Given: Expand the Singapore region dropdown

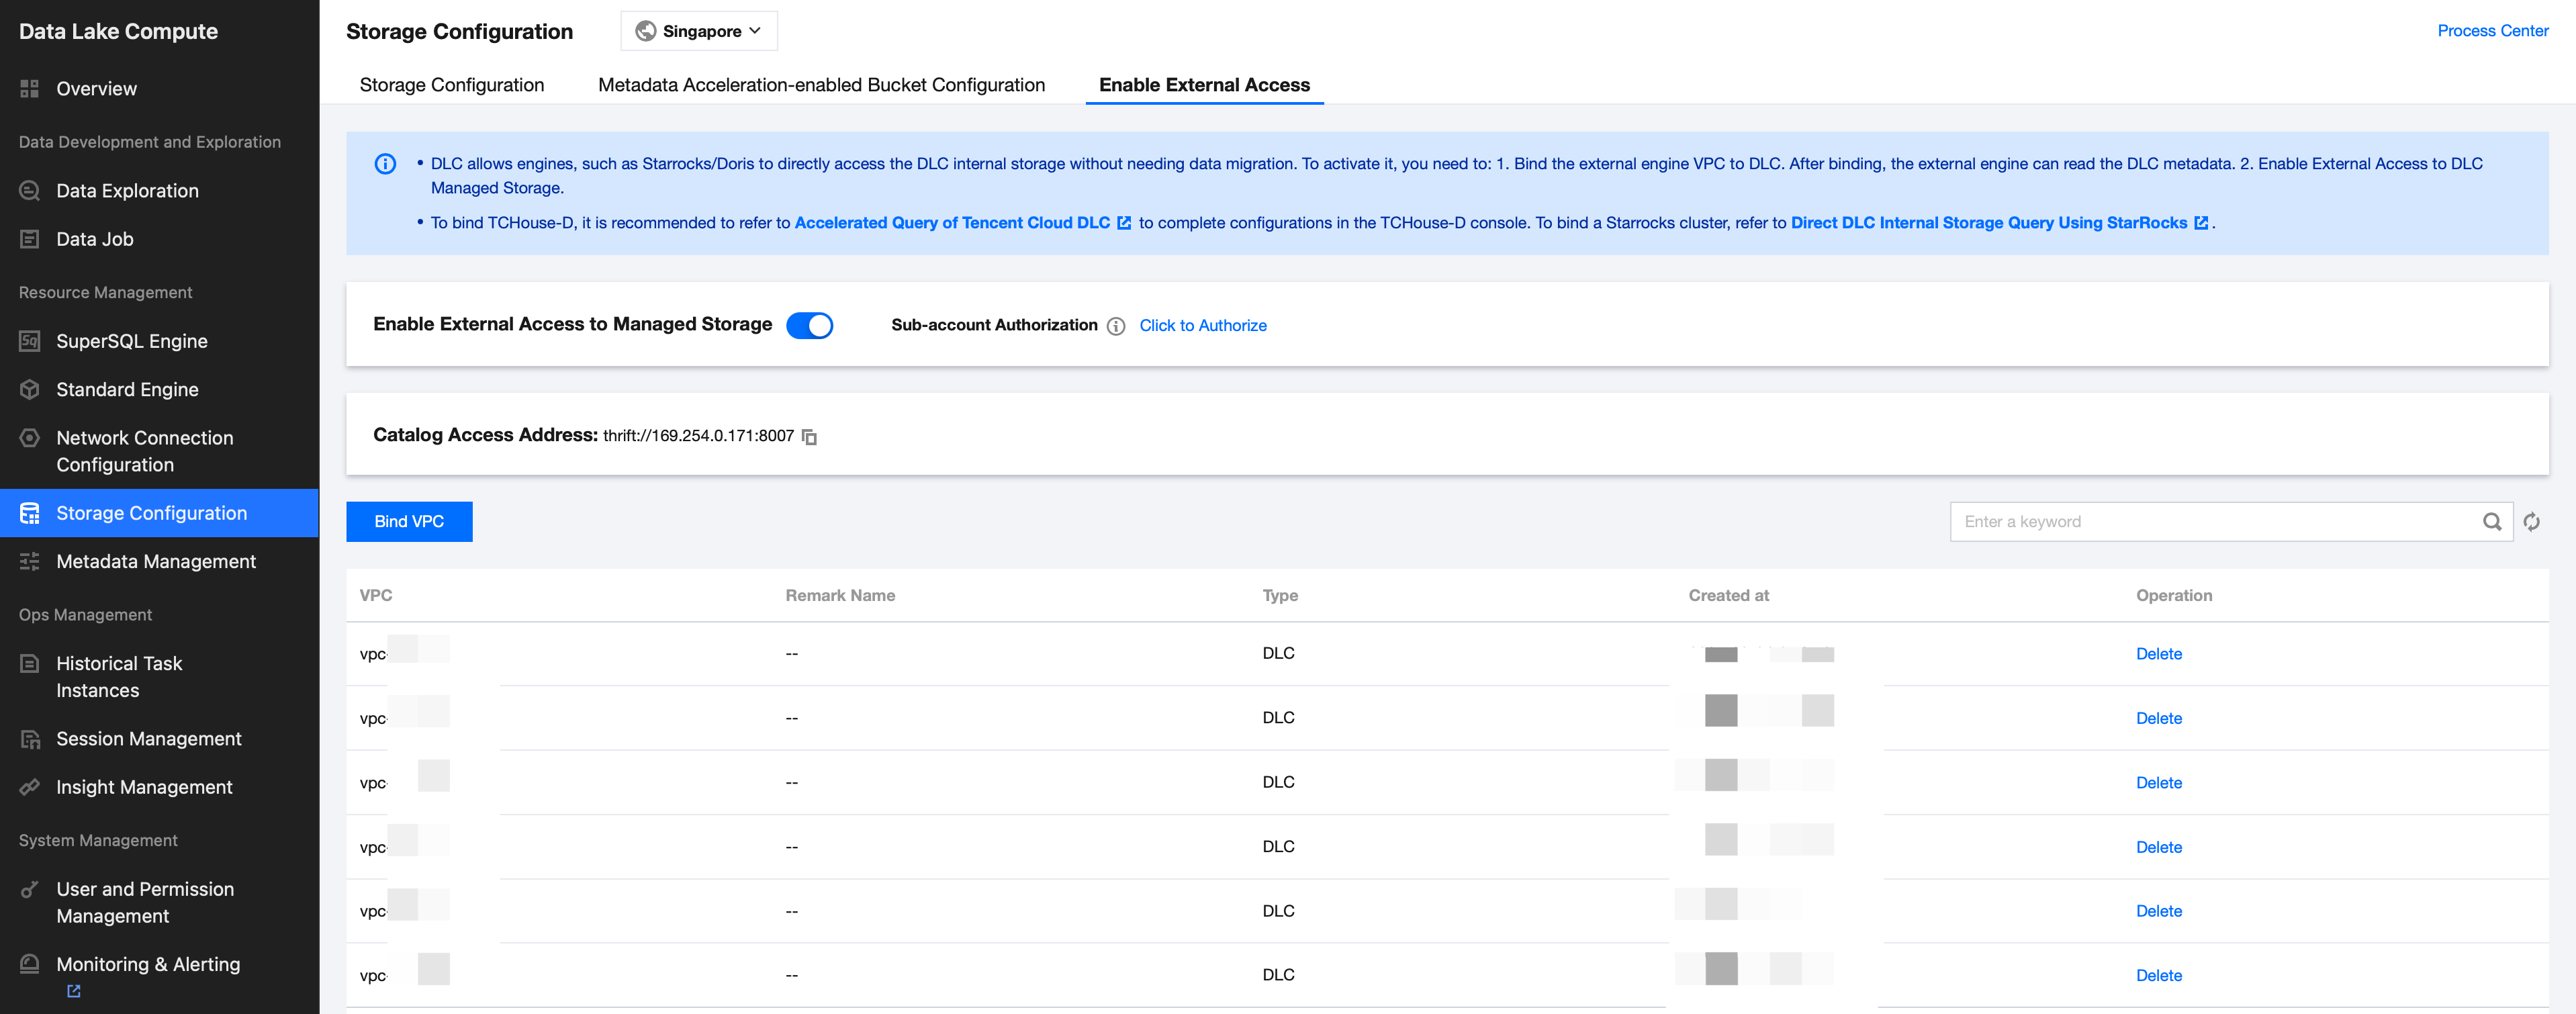Looking at the screenshot, I should click(x=699, y=31).
